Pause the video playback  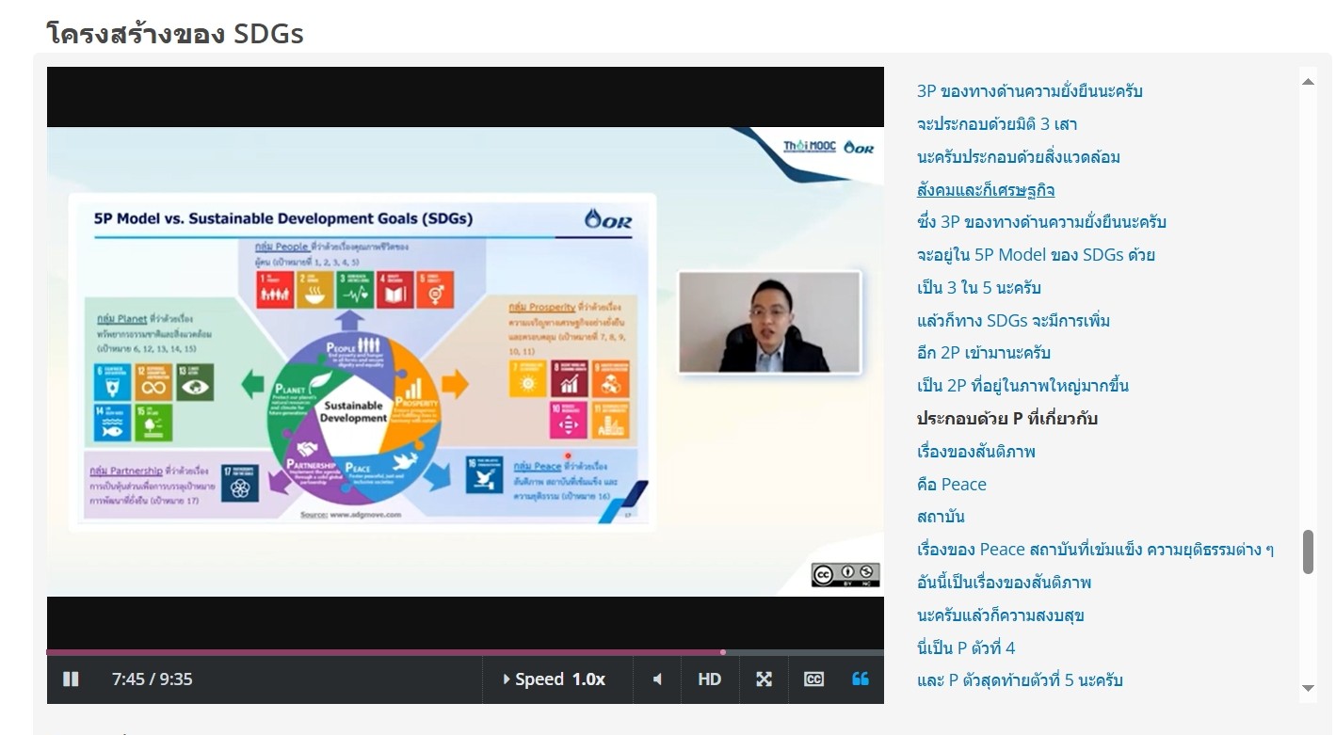pos(71,679)
